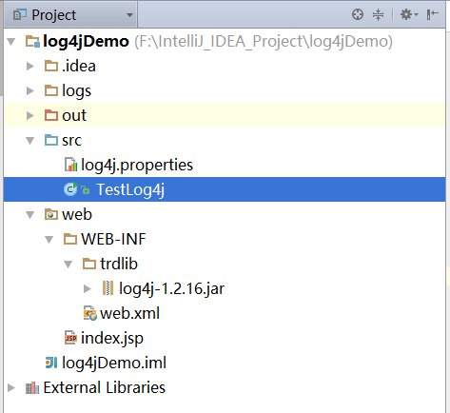Click the Collapse All icon
Image resolution: width=450 pixels, height=413 pixels.
(378, 14)
